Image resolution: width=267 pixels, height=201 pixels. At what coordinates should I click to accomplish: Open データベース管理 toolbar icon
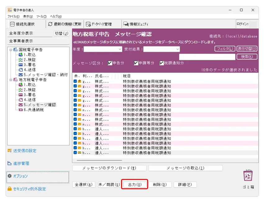[88, 24]
